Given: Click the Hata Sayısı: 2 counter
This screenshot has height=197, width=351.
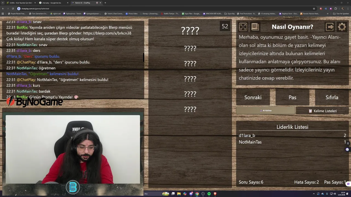Looking at the screenshot, I should pyautogui.click(x=307, y=182).
